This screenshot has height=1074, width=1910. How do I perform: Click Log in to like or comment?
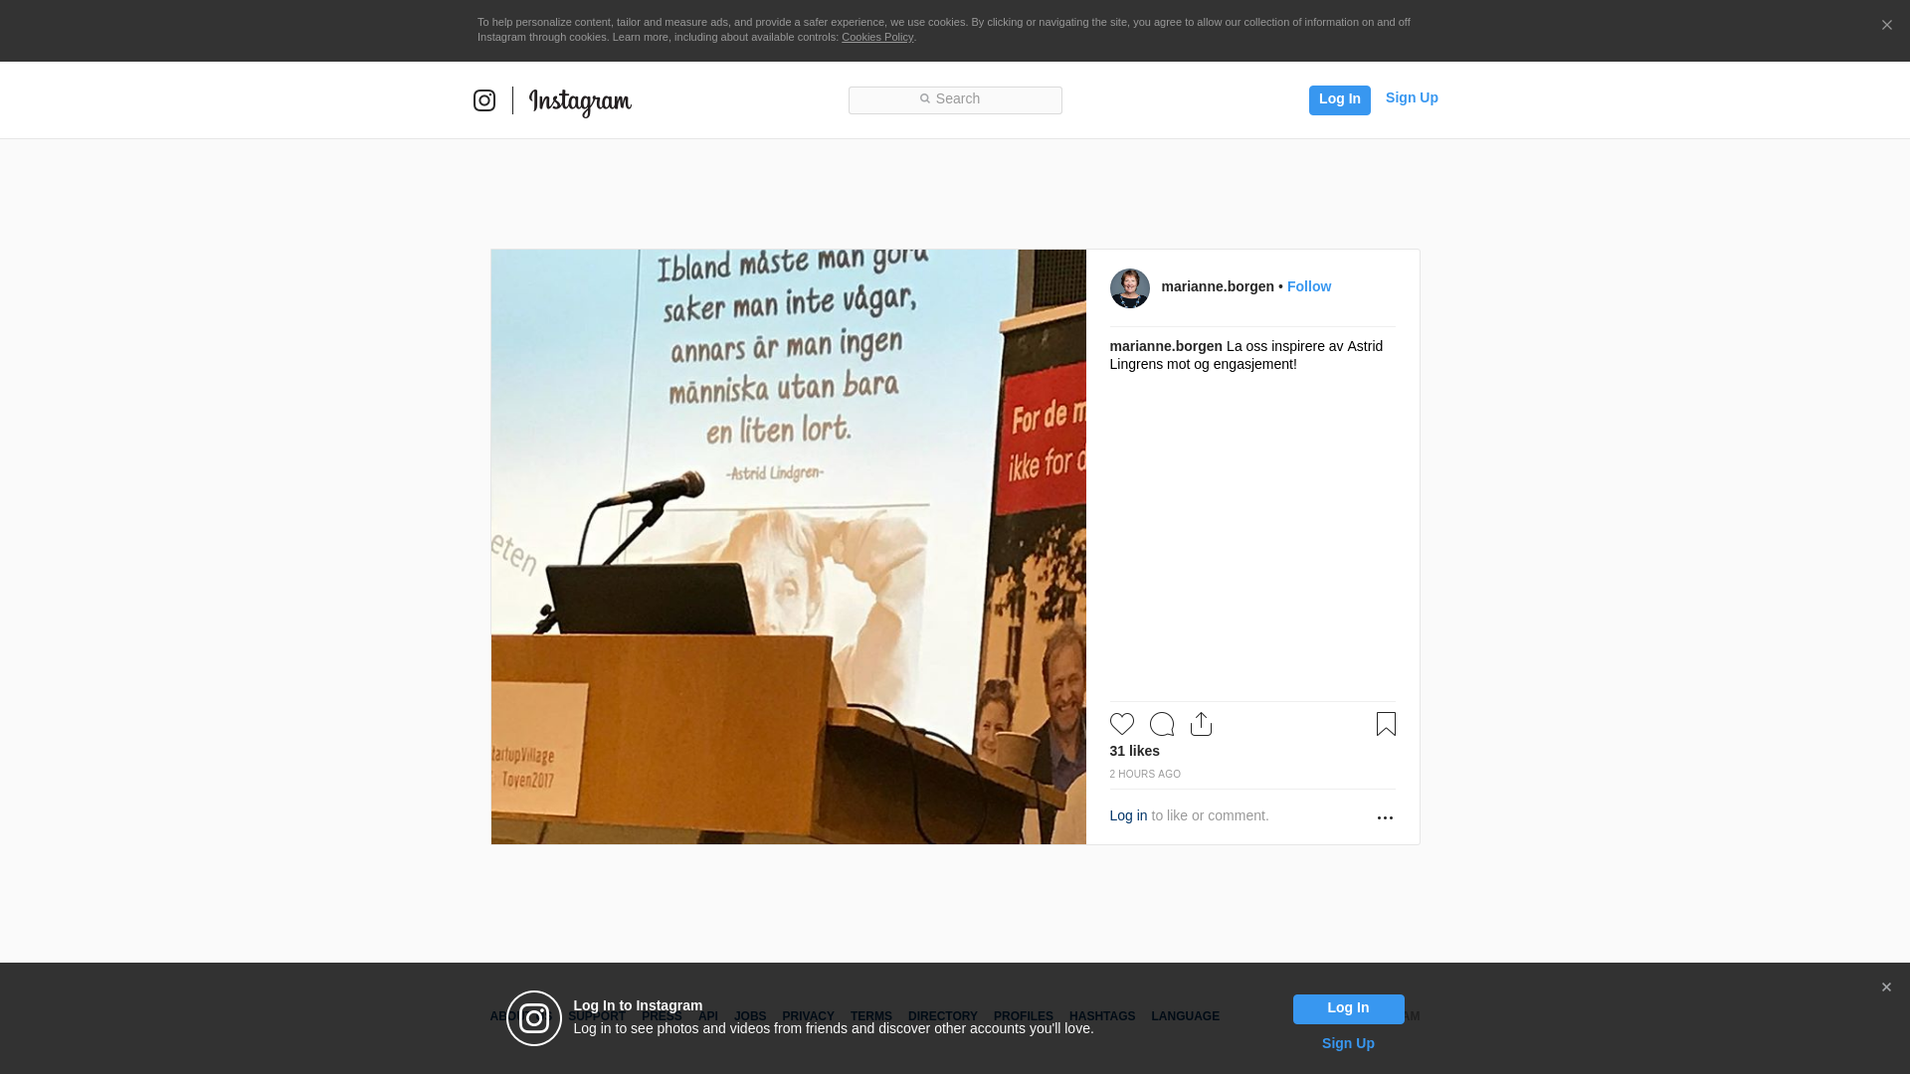point(1128,815)
